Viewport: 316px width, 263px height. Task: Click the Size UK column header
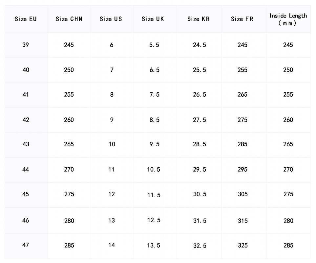pos(153,19)
